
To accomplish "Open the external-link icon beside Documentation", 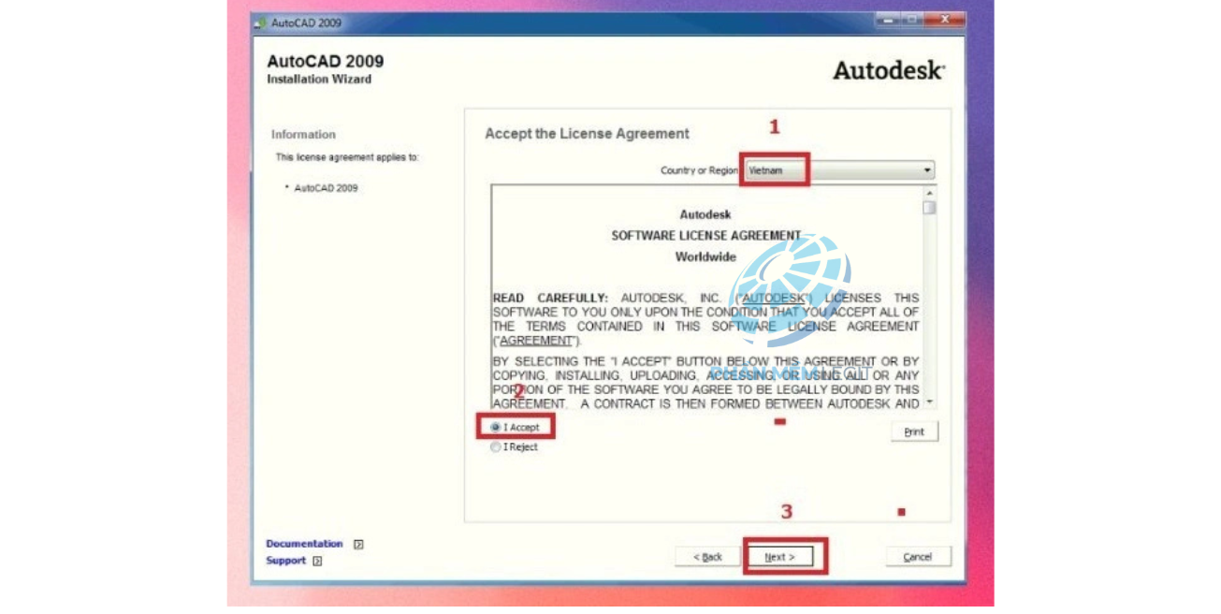I will (x=358, y=544).
